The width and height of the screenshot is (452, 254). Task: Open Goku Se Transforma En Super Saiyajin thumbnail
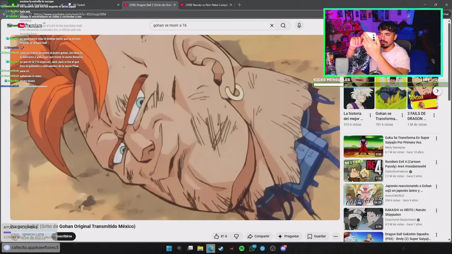coord(363,146)
